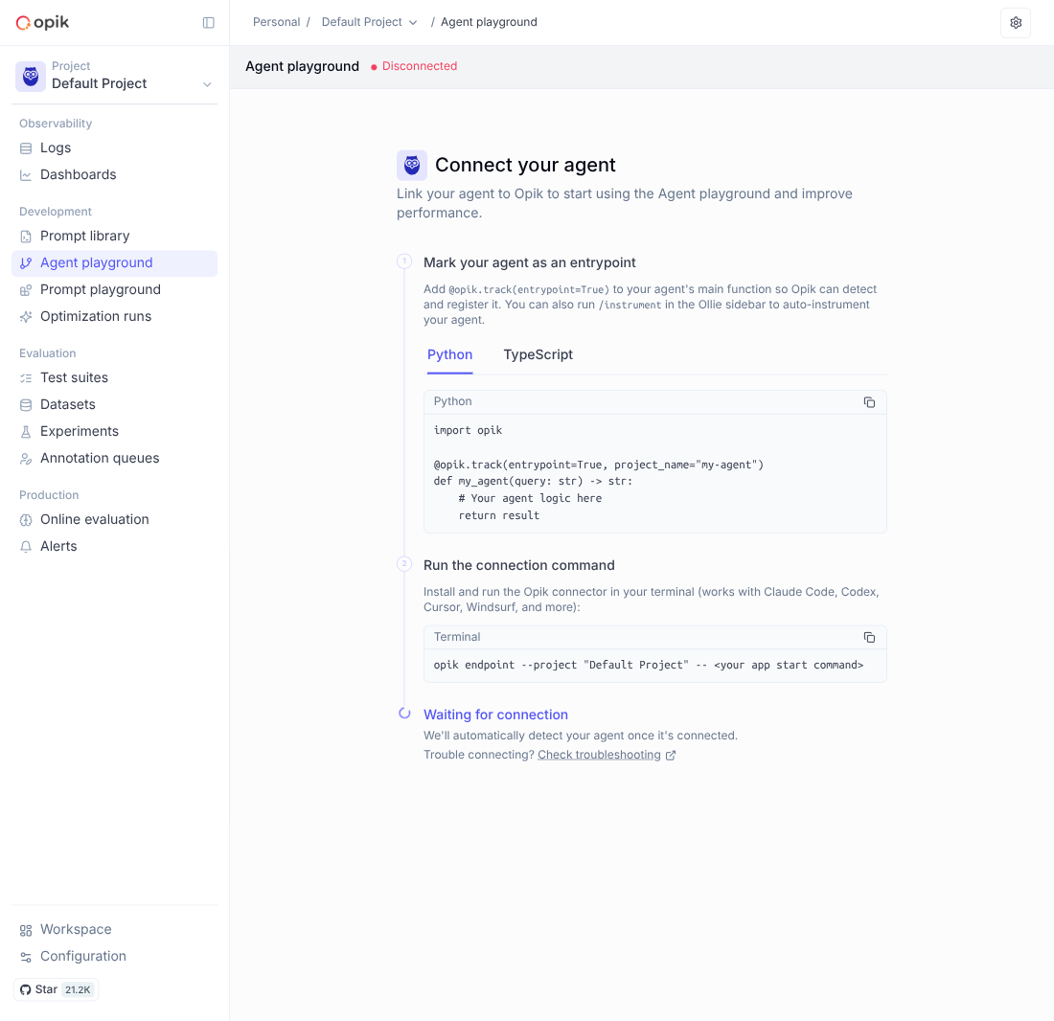The width and height of the screenshot is (1054, 1021).
Task: Click the GitHub Star button
Action: (x=57, y=989)
